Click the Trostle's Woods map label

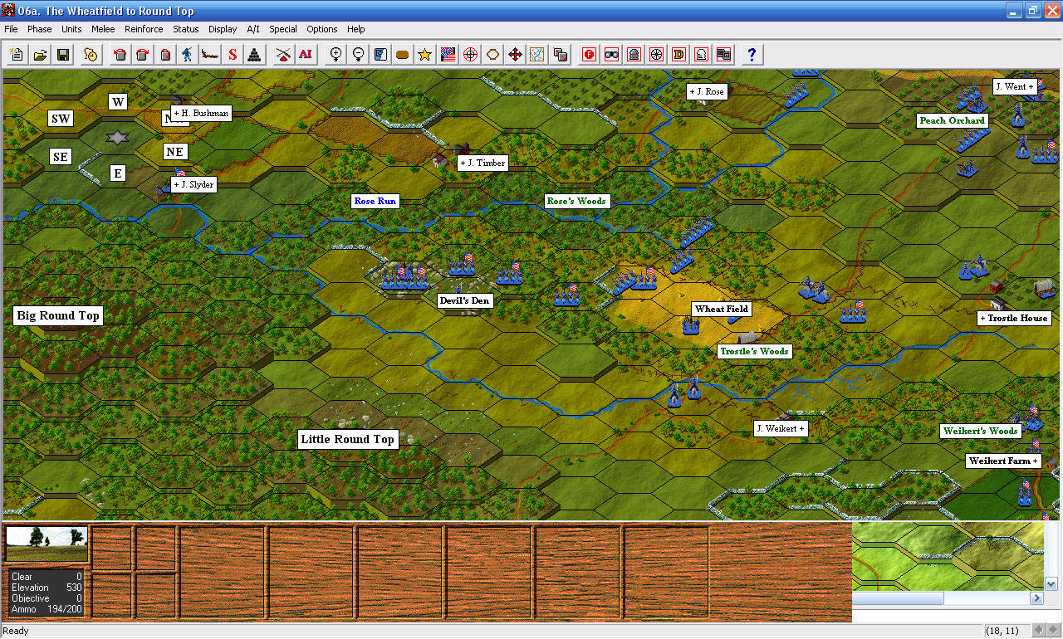(x=754, y=351)
